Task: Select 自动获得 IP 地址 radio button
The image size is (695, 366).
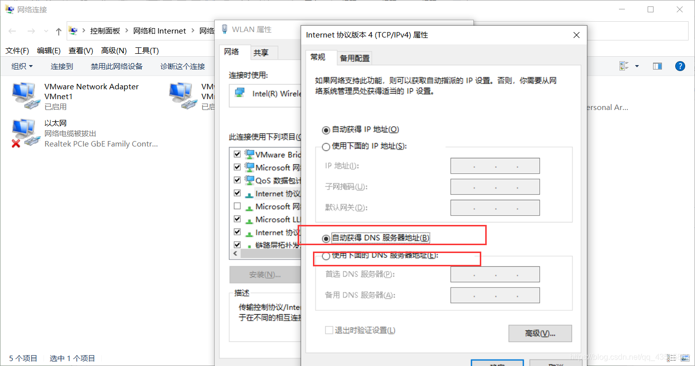Action: (326, 130)
